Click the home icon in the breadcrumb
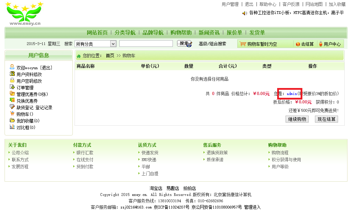358x212 pixels. pyautogui.click(x=79, y=56)
